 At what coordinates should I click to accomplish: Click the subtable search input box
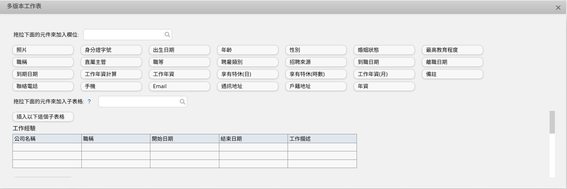click(x=139, y=102)
